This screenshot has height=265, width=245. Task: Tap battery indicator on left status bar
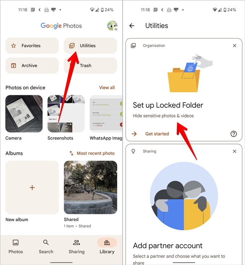click(102, 10)
